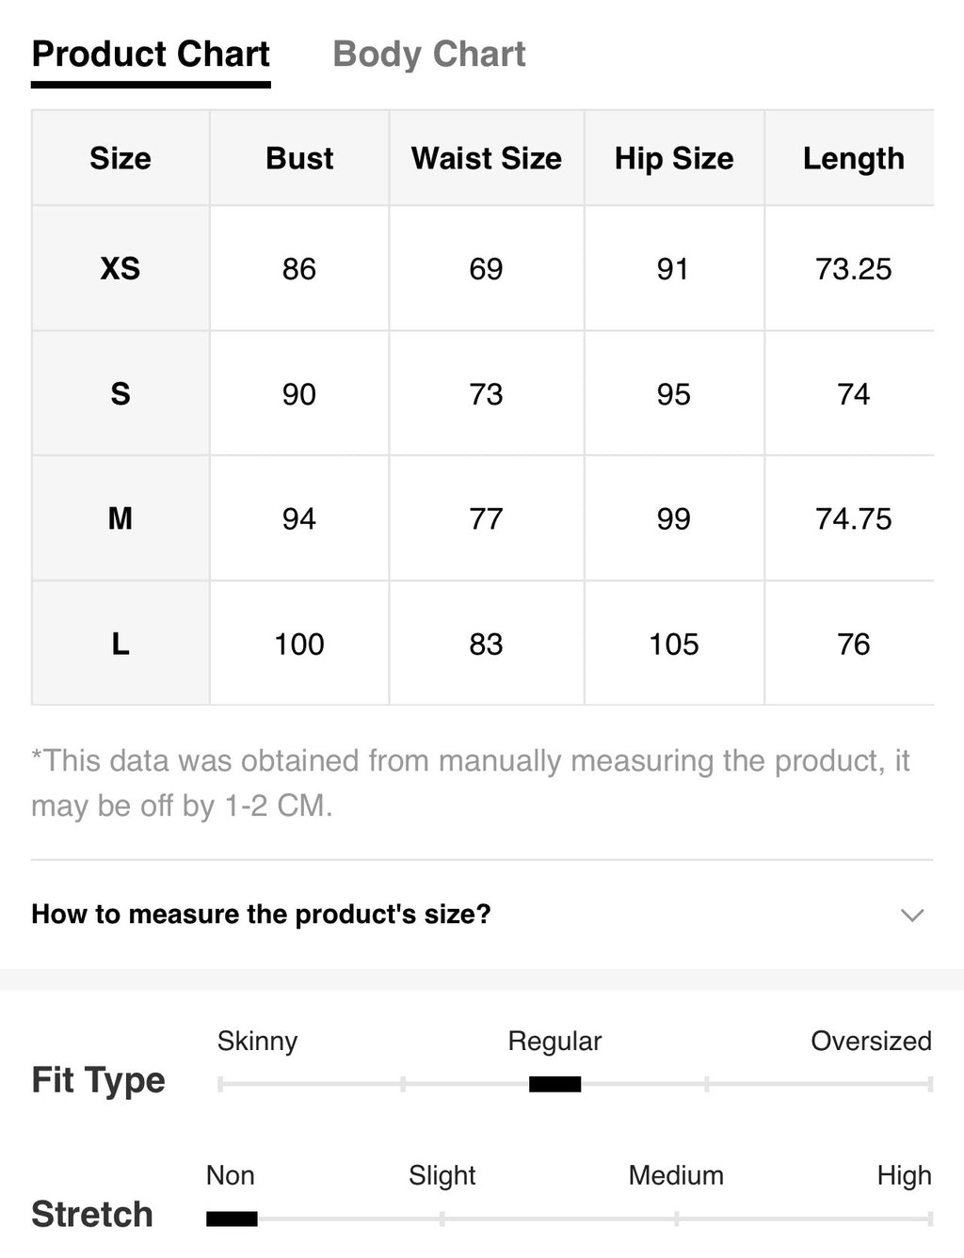Click the Length column header
Screen dimensions: 964x1258
coord(853,158)
